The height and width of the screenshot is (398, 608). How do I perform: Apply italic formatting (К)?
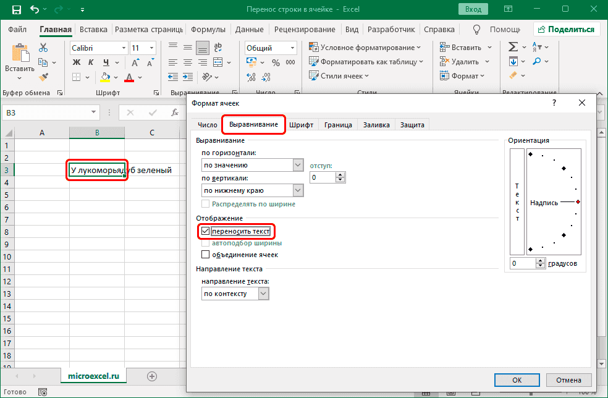tap(91, 62)
